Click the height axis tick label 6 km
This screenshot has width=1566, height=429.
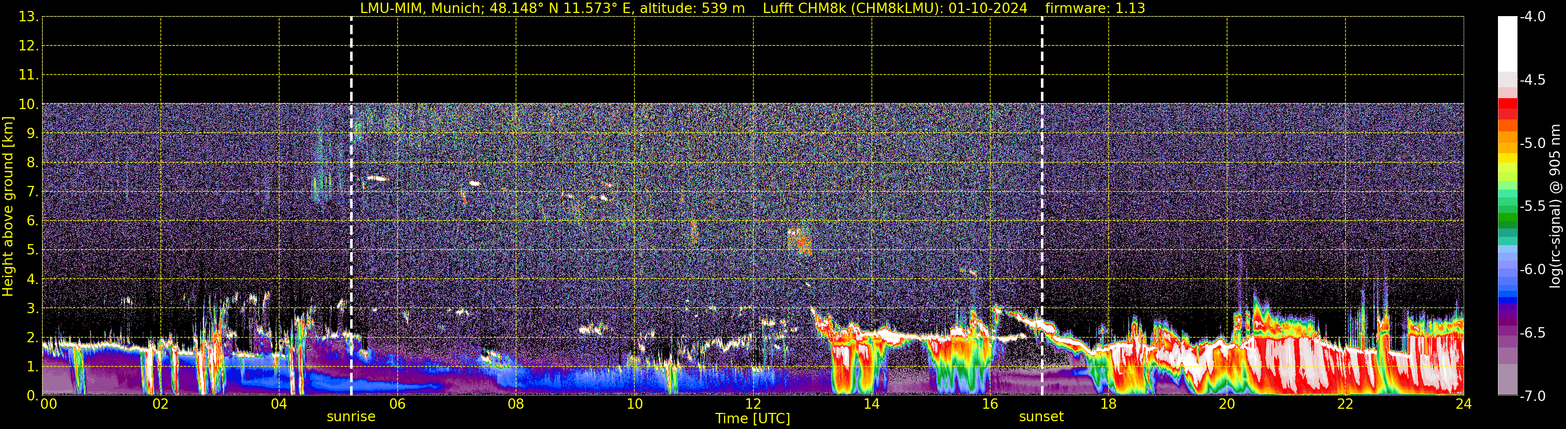(32, 221)
